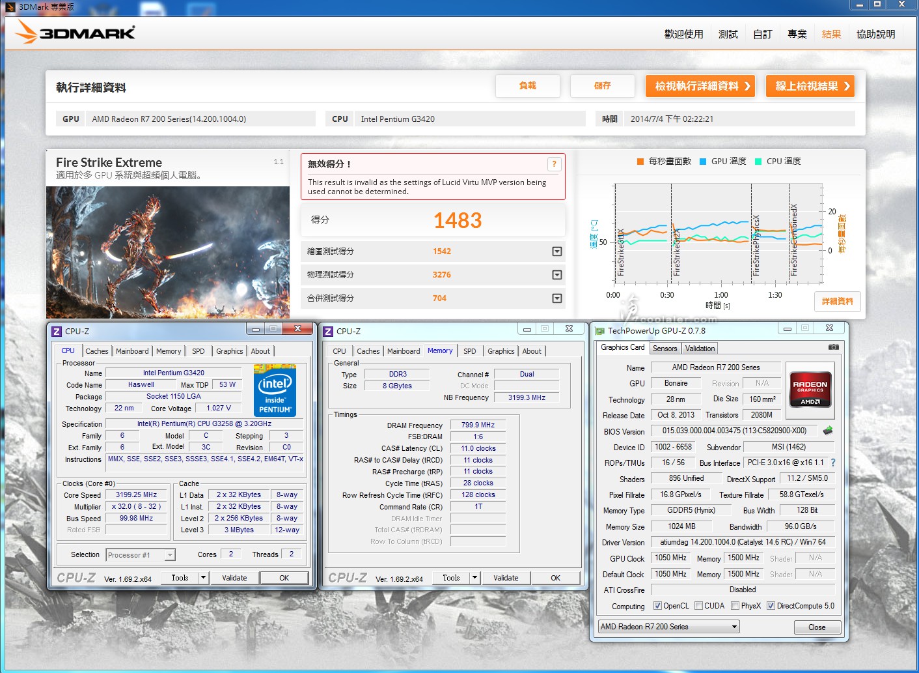This screenshot has height=673, width=919.
Task: Switch to Sensors tab in GPU-Z
Action: coord(665,349)
